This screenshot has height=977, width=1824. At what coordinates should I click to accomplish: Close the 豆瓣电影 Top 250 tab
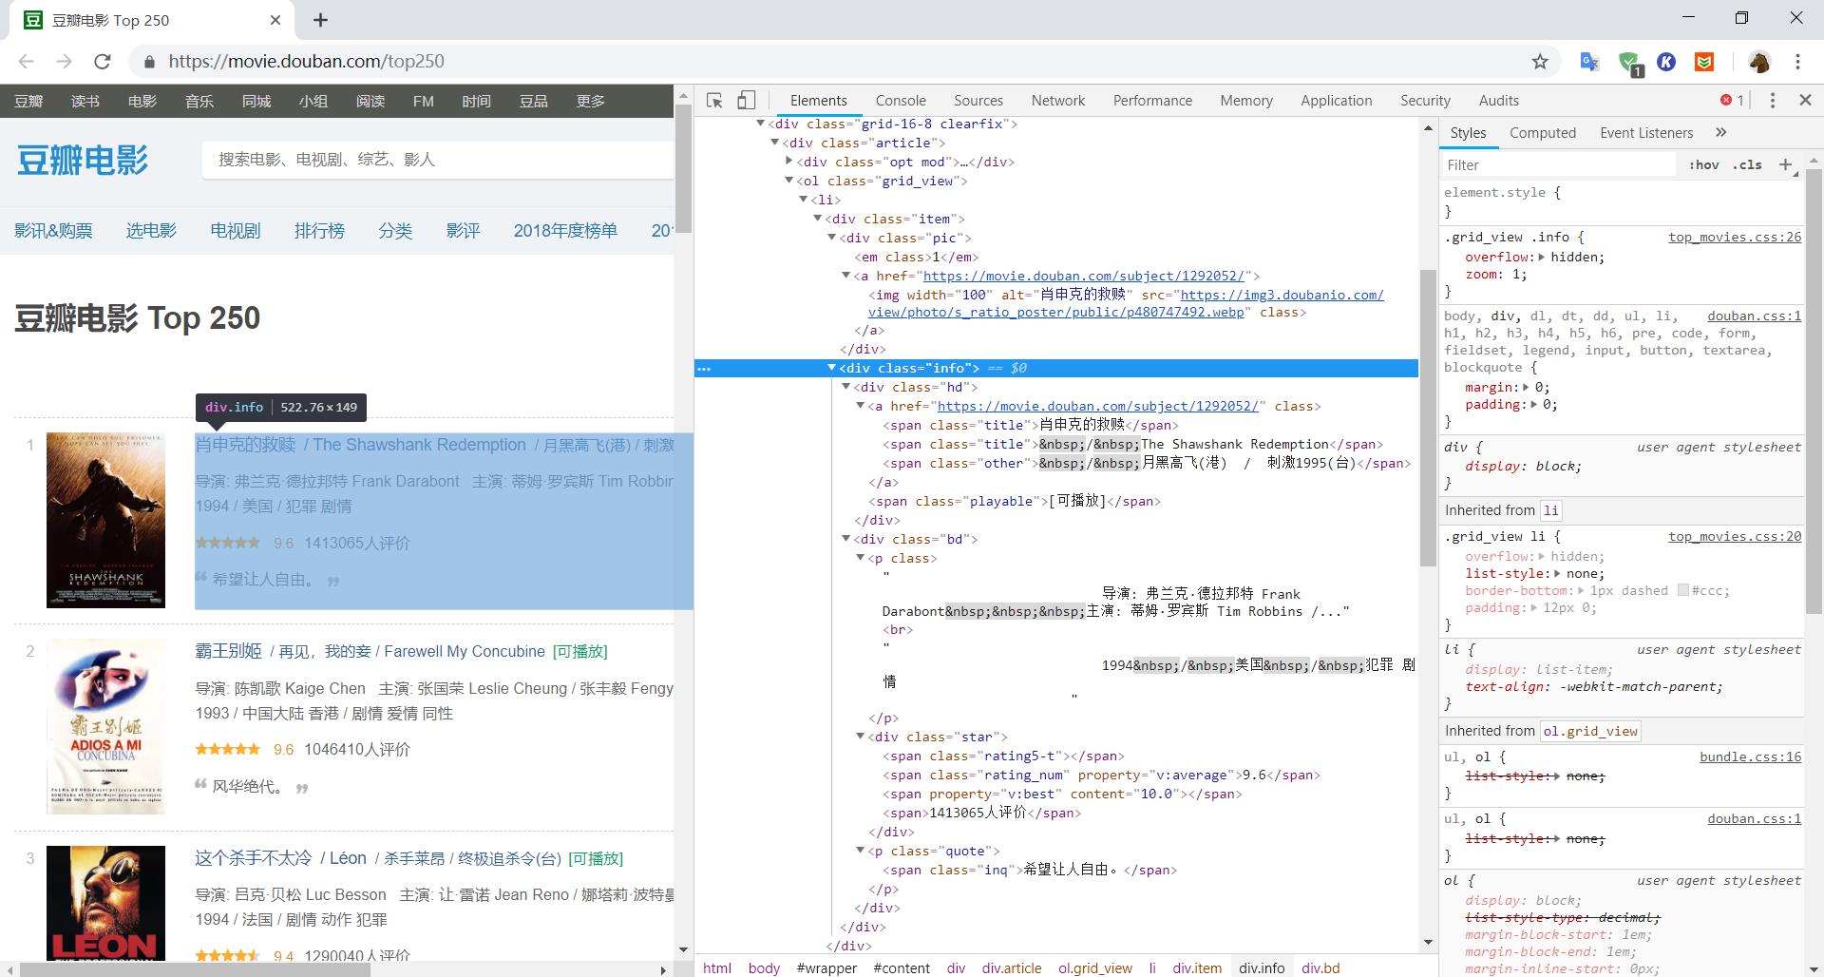(x=275, y=20)
